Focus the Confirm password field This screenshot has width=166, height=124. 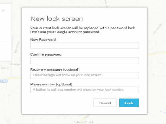84,61
